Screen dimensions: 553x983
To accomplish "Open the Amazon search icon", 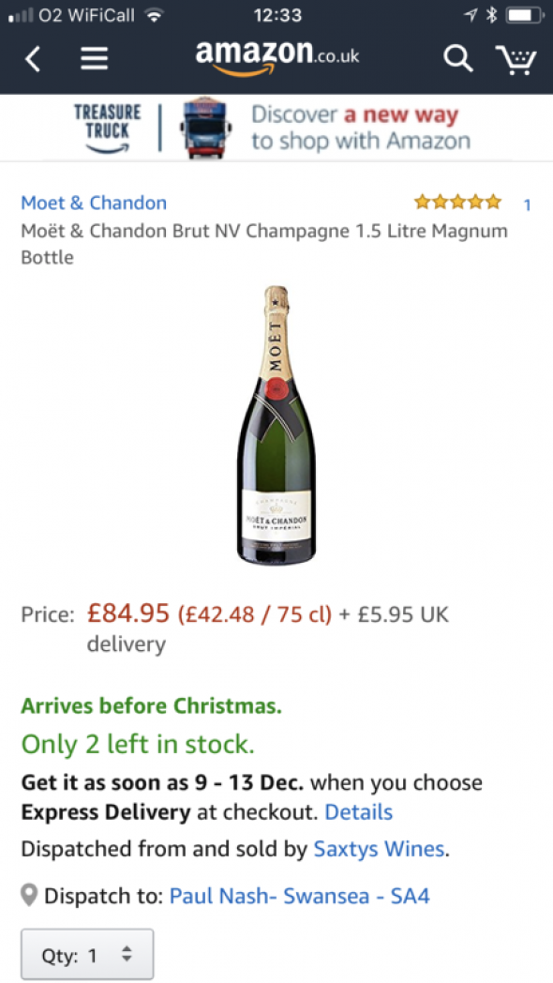I will 458,58.
